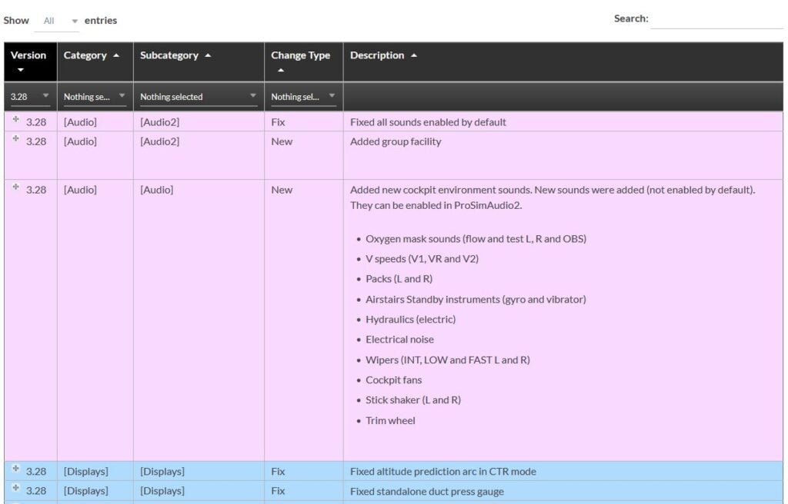Select the [Audio2] subcategory cell in first row
This screenshot has height=504, width=788.
pos(159,122)
